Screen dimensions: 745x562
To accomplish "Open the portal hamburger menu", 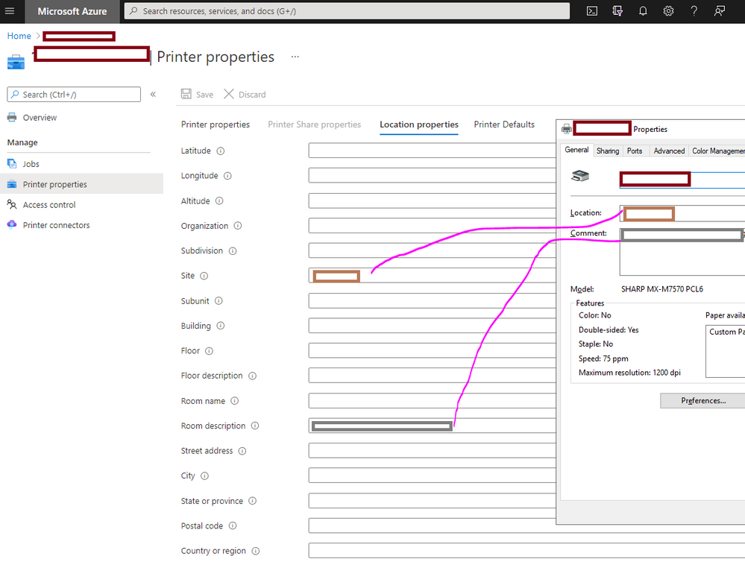I will 10,11.
